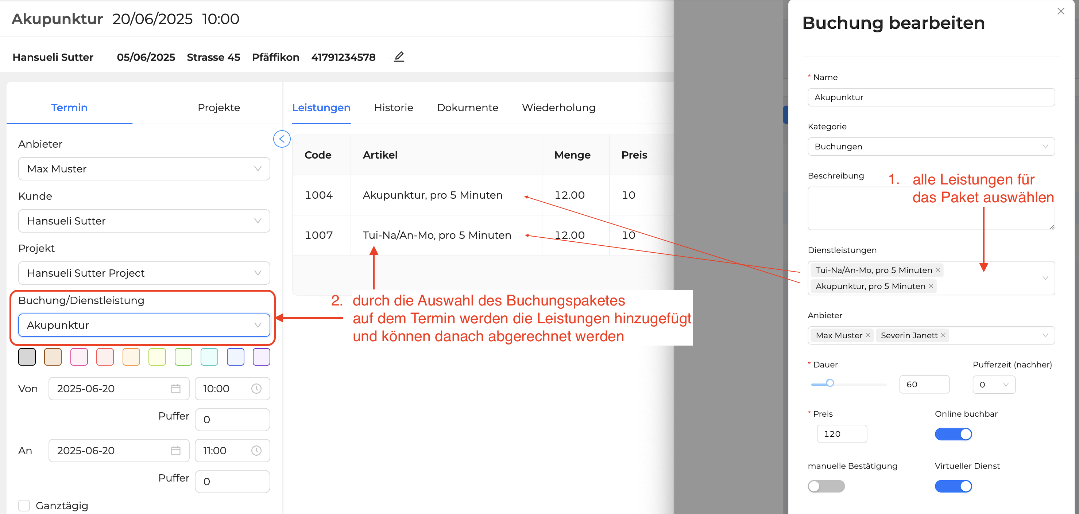Switch to the Historie tab

393,108
